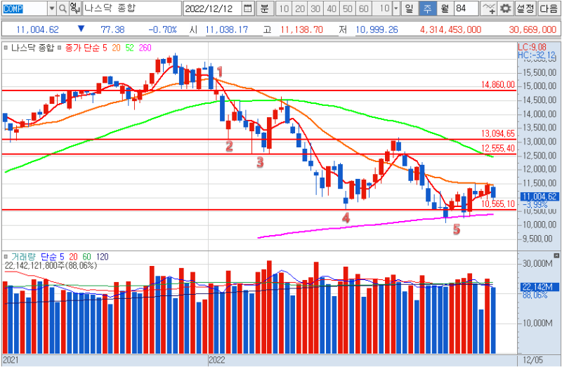Image resolution: width=562 pixels, height=367 pixels.
Task: Click the 영 language toggle icon
Action: 74,8
